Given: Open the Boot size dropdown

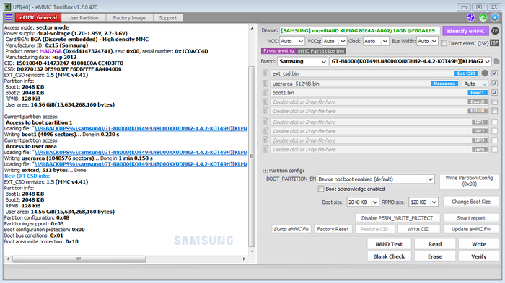Looking at the screenshot, I should click(x=363, y=202).
